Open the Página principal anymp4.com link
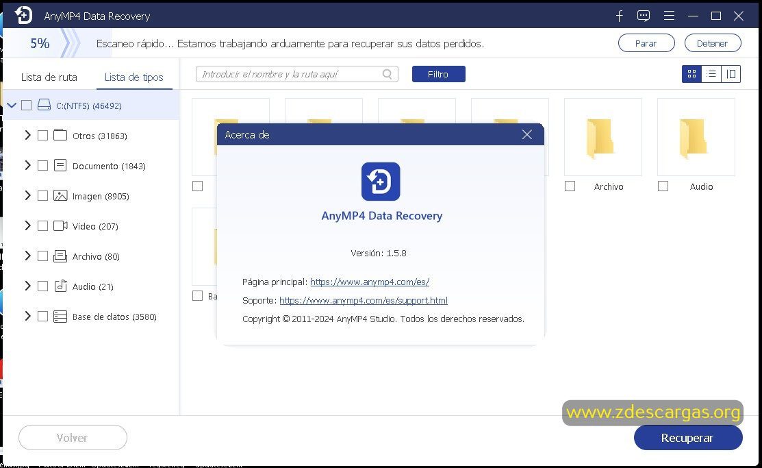This screenshot has height=468, width=762. [369, 282]
